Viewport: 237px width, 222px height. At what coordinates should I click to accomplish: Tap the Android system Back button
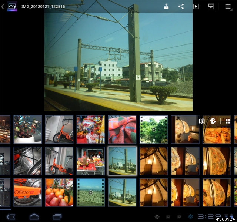[x=11, y=217]
